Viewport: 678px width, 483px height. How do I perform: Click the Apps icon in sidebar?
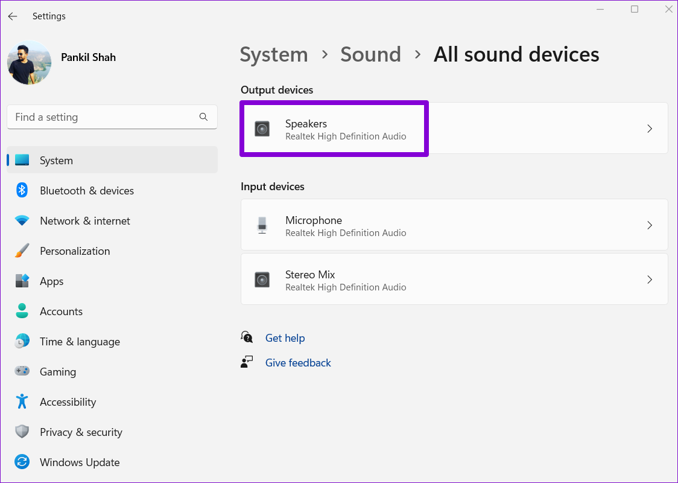click(x=22, y=281)
